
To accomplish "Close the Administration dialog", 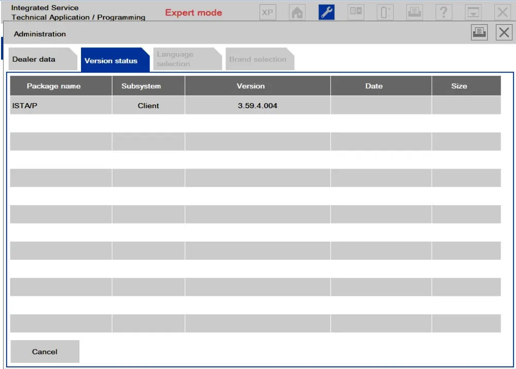I will click(504, 32).
